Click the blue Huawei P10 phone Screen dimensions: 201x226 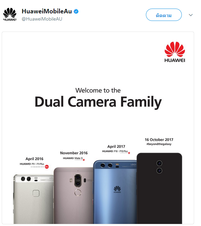pos(115,192)
